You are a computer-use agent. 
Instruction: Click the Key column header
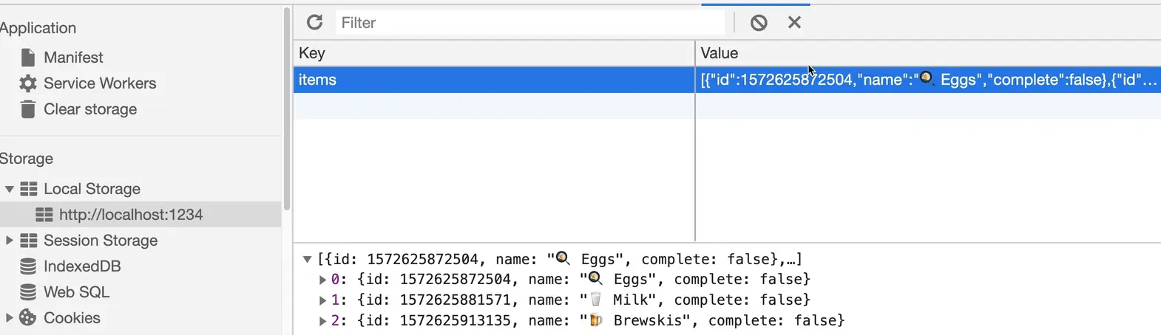pos(493,53)
